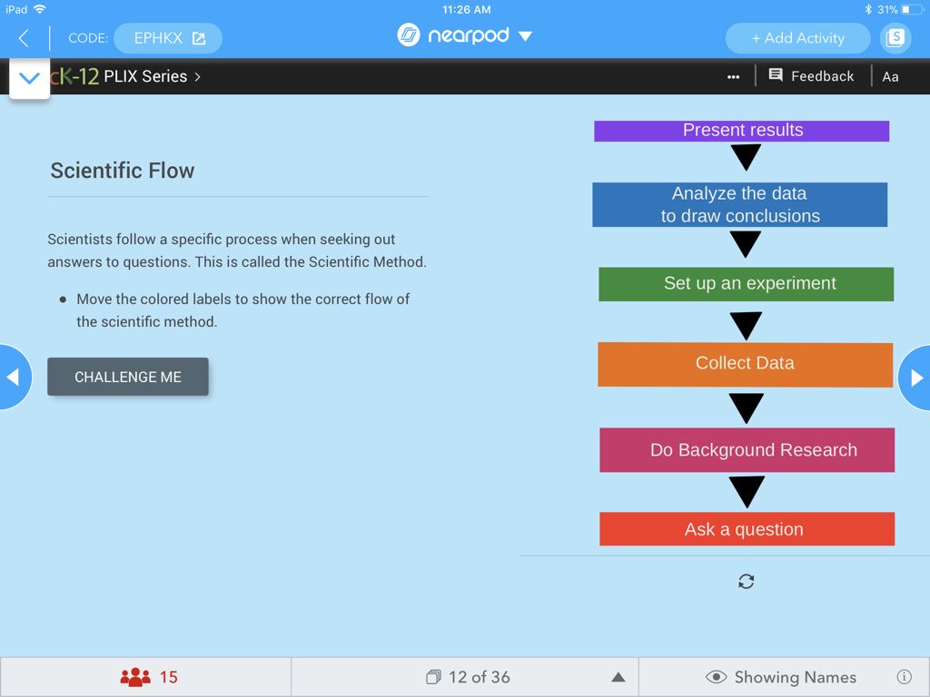The width and height of the screenshot is (930, 697).
Task: Click the Add Activity button
Action: click(x=797, y=38)
